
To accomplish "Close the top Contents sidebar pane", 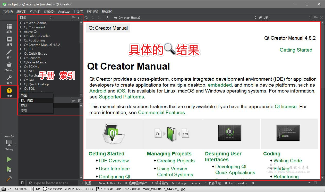I will [80, 18].
